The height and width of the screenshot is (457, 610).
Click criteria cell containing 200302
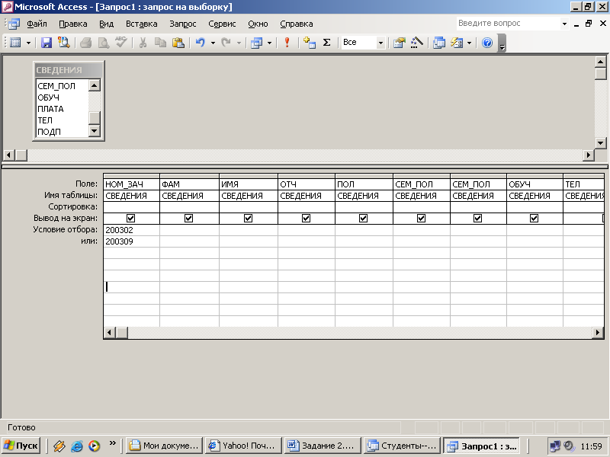pyautogui.click(x=131, y=230)
